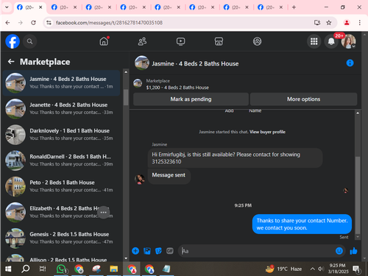Click the $1,200 listing title text
Viewport: 368px width, 276px height.
point(177,88)
